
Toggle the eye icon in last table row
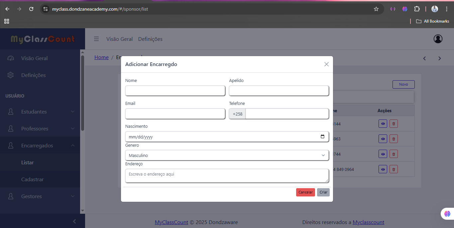point(383,170)
